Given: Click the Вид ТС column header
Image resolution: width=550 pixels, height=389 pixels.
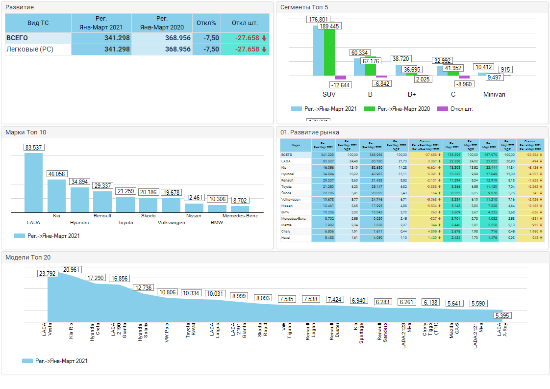Looking at the screenshot, I should click(x=38, y=23).
